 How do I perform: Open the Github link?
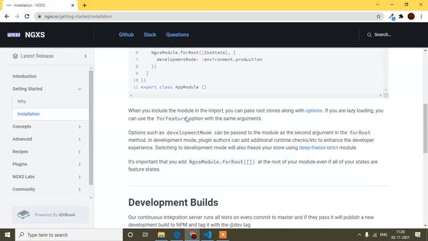126,35
